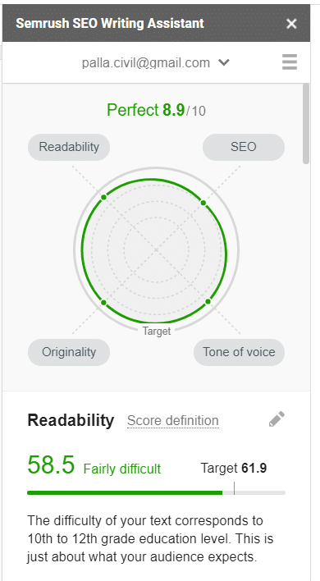Select the Tone of voice pill
Screen dimensions: 320x581
239,352
